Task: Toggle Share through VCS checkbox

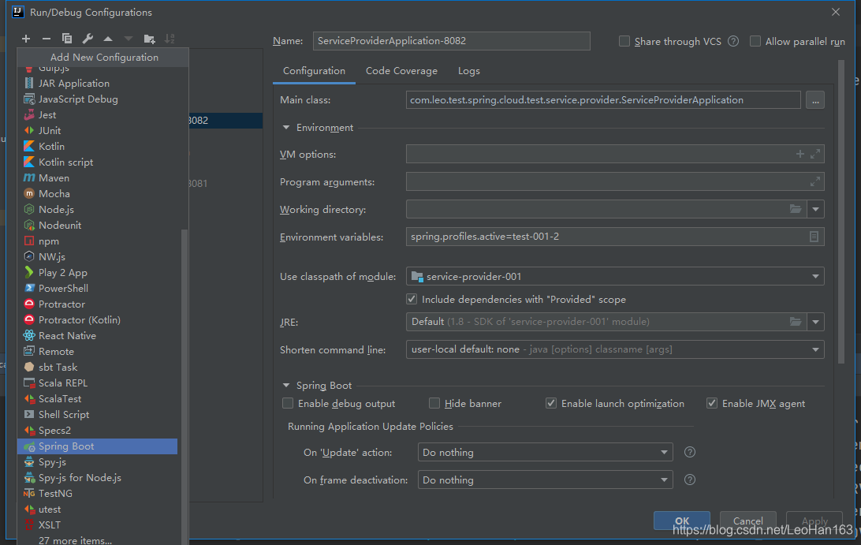Action: [624, 41]
